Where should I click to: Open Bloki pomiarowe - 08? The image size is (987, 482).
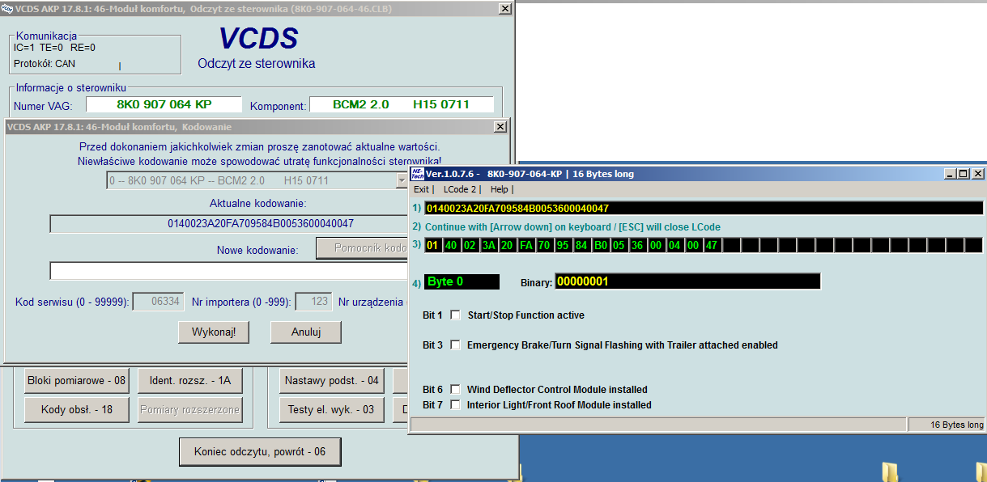pos(76,380)
